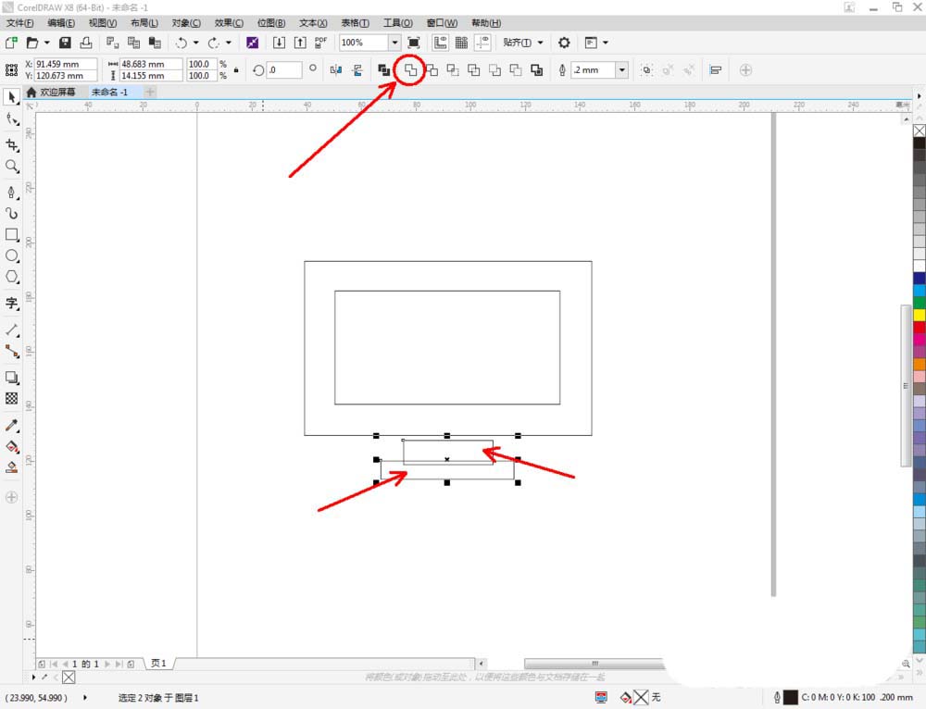Screen dimensions: 926x709
Task: Open the Options gear
Action: pyautogui.click(x=564, y=43)
